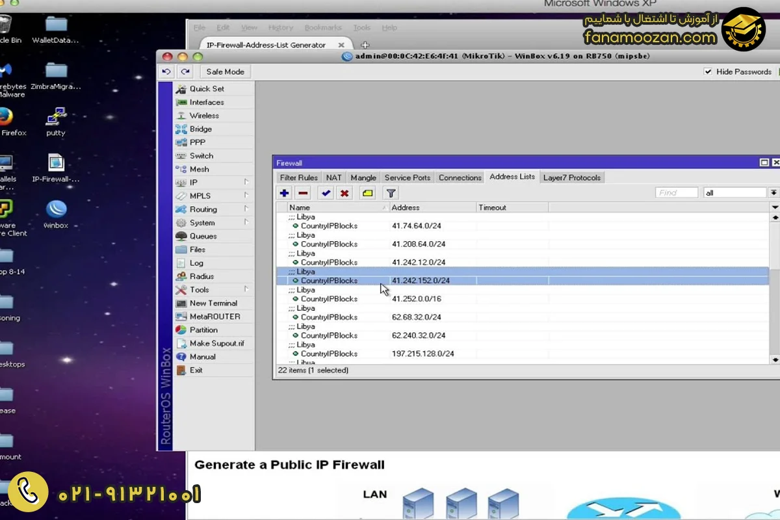Click the WinBox redo arrow icon
This screenshot has width=780, height=520.
[x=185, y=71]
